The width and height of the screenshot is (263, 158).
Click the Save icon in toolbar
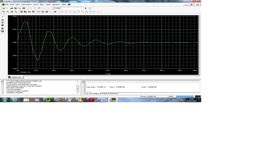[x=20, y=8]
